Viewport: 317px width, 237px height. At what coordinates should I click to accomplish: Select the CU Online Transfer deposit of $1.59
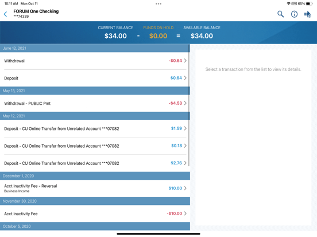[x=95, y=129]
